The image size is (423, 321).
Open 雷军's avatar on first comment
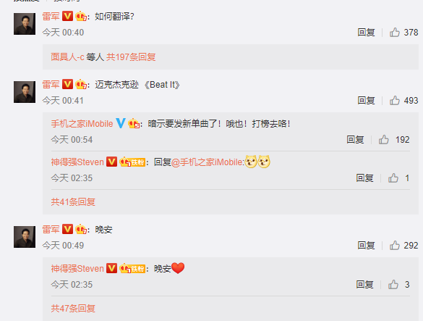tap(25, 24)
